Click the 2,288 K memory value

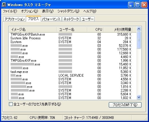click(126, 90)
